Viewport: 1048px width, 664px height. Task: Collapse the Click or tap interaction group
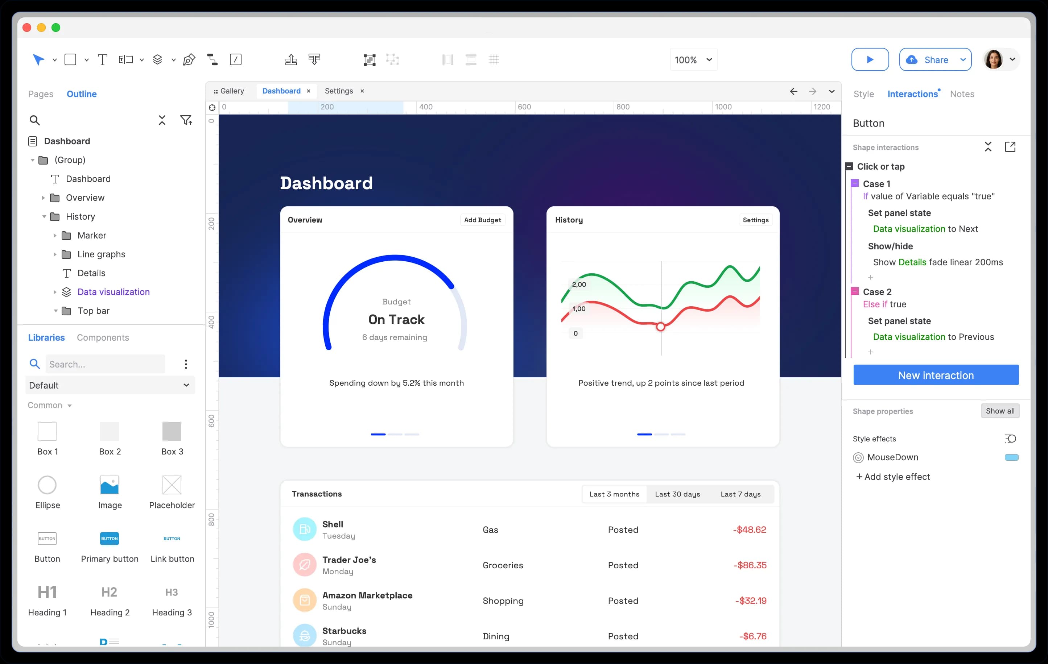click(849, 166)
